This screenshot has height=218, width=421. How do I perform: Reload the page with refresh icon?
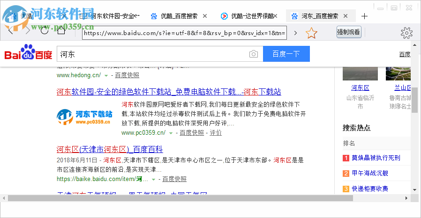tap(44, 30)
